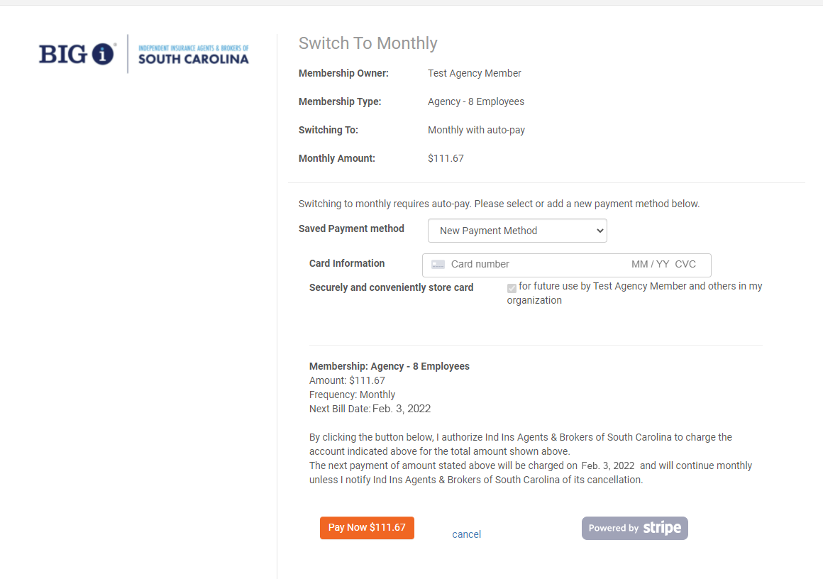823x579 pixels.
Task: Click the CVC field
Action: [x=685, y=265]
